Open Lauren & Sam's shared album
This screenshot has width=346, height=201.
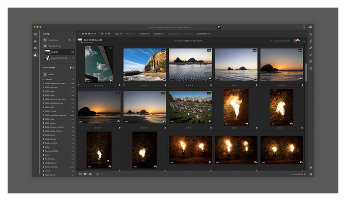(x=60, y=58)
